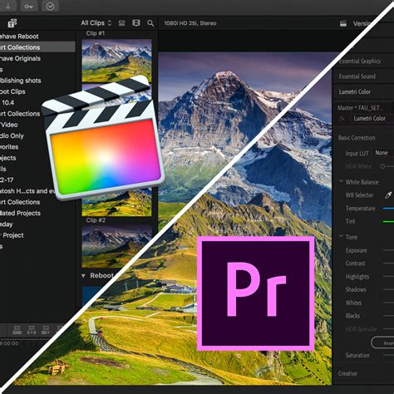Open the Essential Sound panel
This screenshot has height=394, width=394.
[357, 76]
